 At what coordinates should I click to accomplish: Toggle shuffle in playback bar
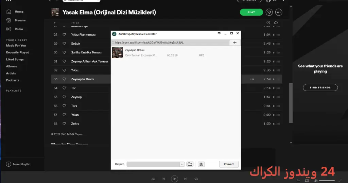153,179
